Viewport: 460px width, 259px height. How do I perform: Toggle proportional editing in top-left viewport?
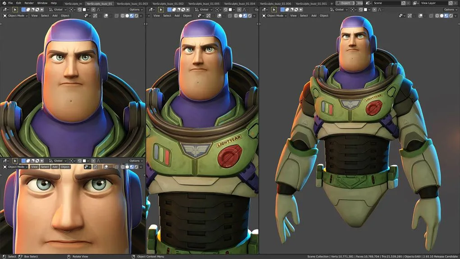93,9
